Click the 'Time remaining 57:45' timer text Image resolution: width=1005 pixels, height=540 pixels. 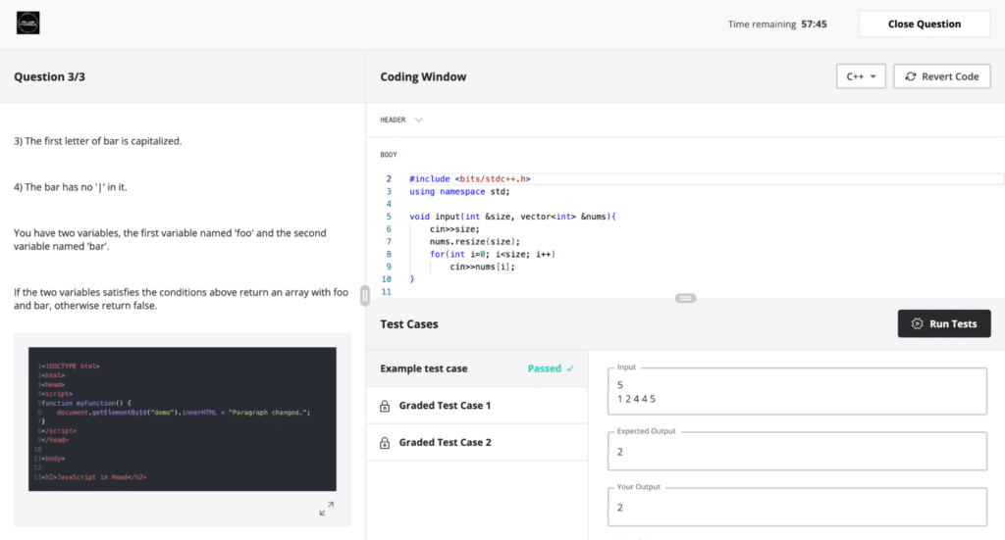pyautogui.click(x=777, y=25)
